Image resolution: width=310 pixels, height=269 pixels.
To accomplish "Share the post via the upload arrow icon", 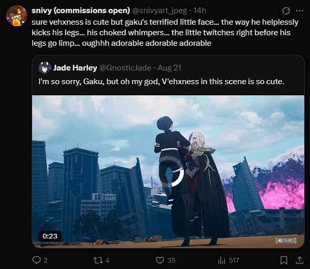I will tap(299, 260).
